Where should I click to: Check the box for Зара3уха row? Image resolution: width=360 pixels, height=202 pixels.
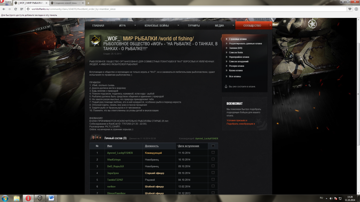213,173
